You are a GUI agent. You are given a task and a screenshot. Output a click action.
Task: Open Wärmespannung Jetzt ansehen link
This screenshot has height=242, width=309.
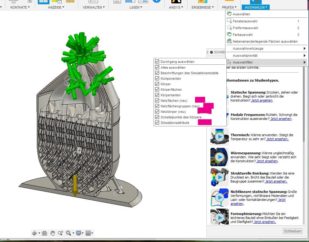(x=267, y=161)
